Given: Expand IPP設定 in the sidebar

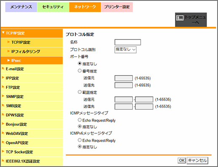Looking at the screenshot, I should pos(32,78).
